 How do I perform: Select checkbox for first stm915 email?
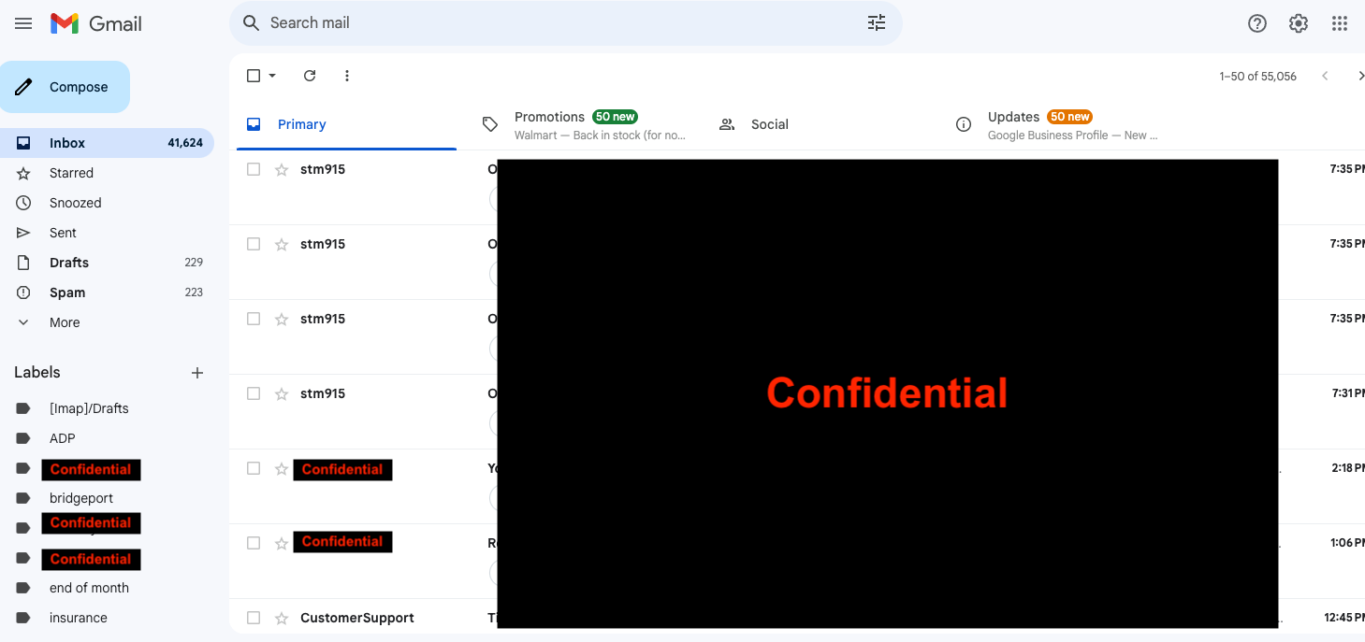[x=254, y=169]
